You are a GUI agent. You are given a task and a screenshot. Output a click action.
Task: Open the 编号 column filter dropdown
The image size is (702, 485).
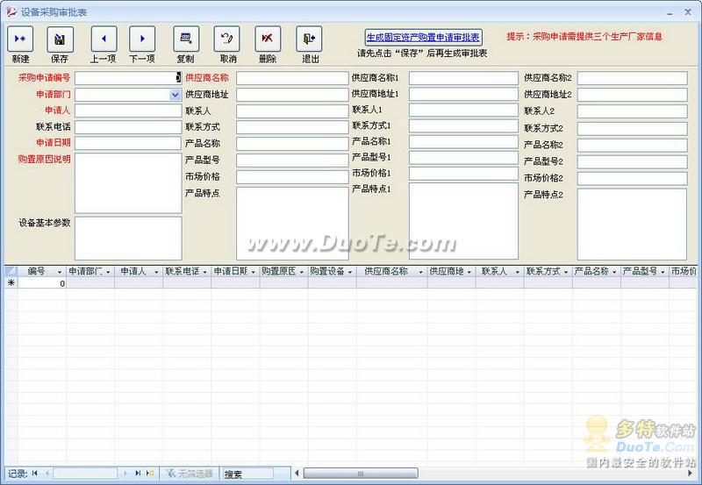click(x=60, y=272)
